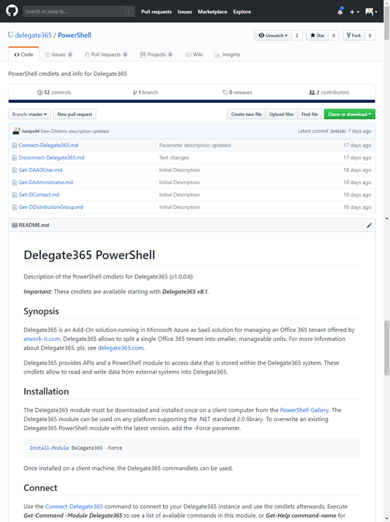Image resolution: width=390 pixels, height=522 pixels.
Task: Switch to Projects tab
Action: tap(156, 55)
